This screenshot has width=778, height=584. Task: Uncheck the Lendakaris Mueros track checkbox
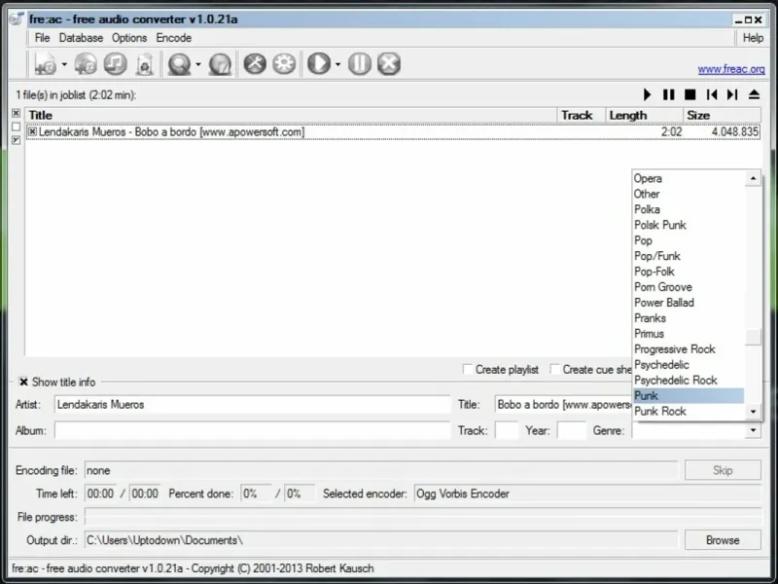(x=32, y=131)
